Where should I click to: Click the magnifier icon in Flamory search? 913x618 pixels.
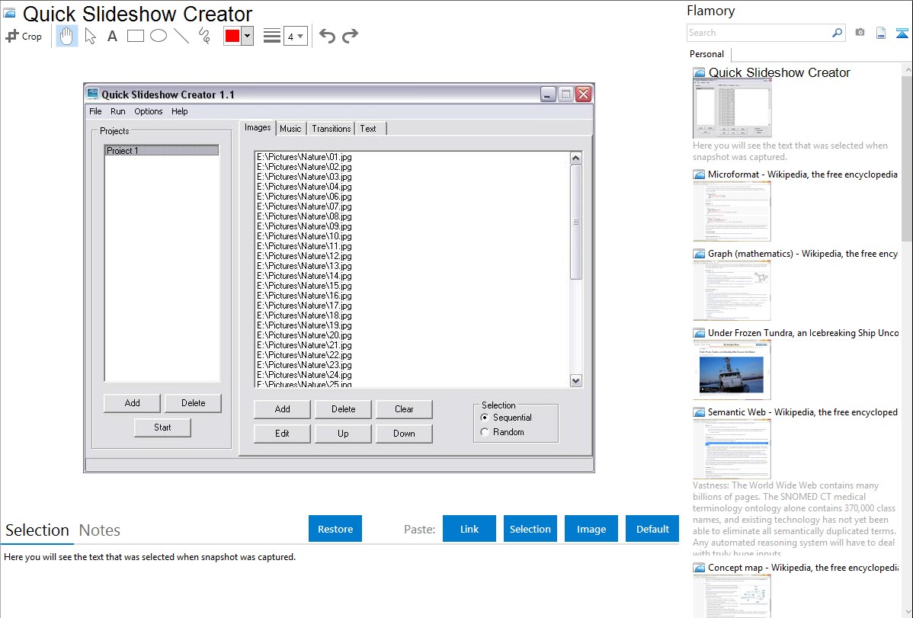point(838,33)
